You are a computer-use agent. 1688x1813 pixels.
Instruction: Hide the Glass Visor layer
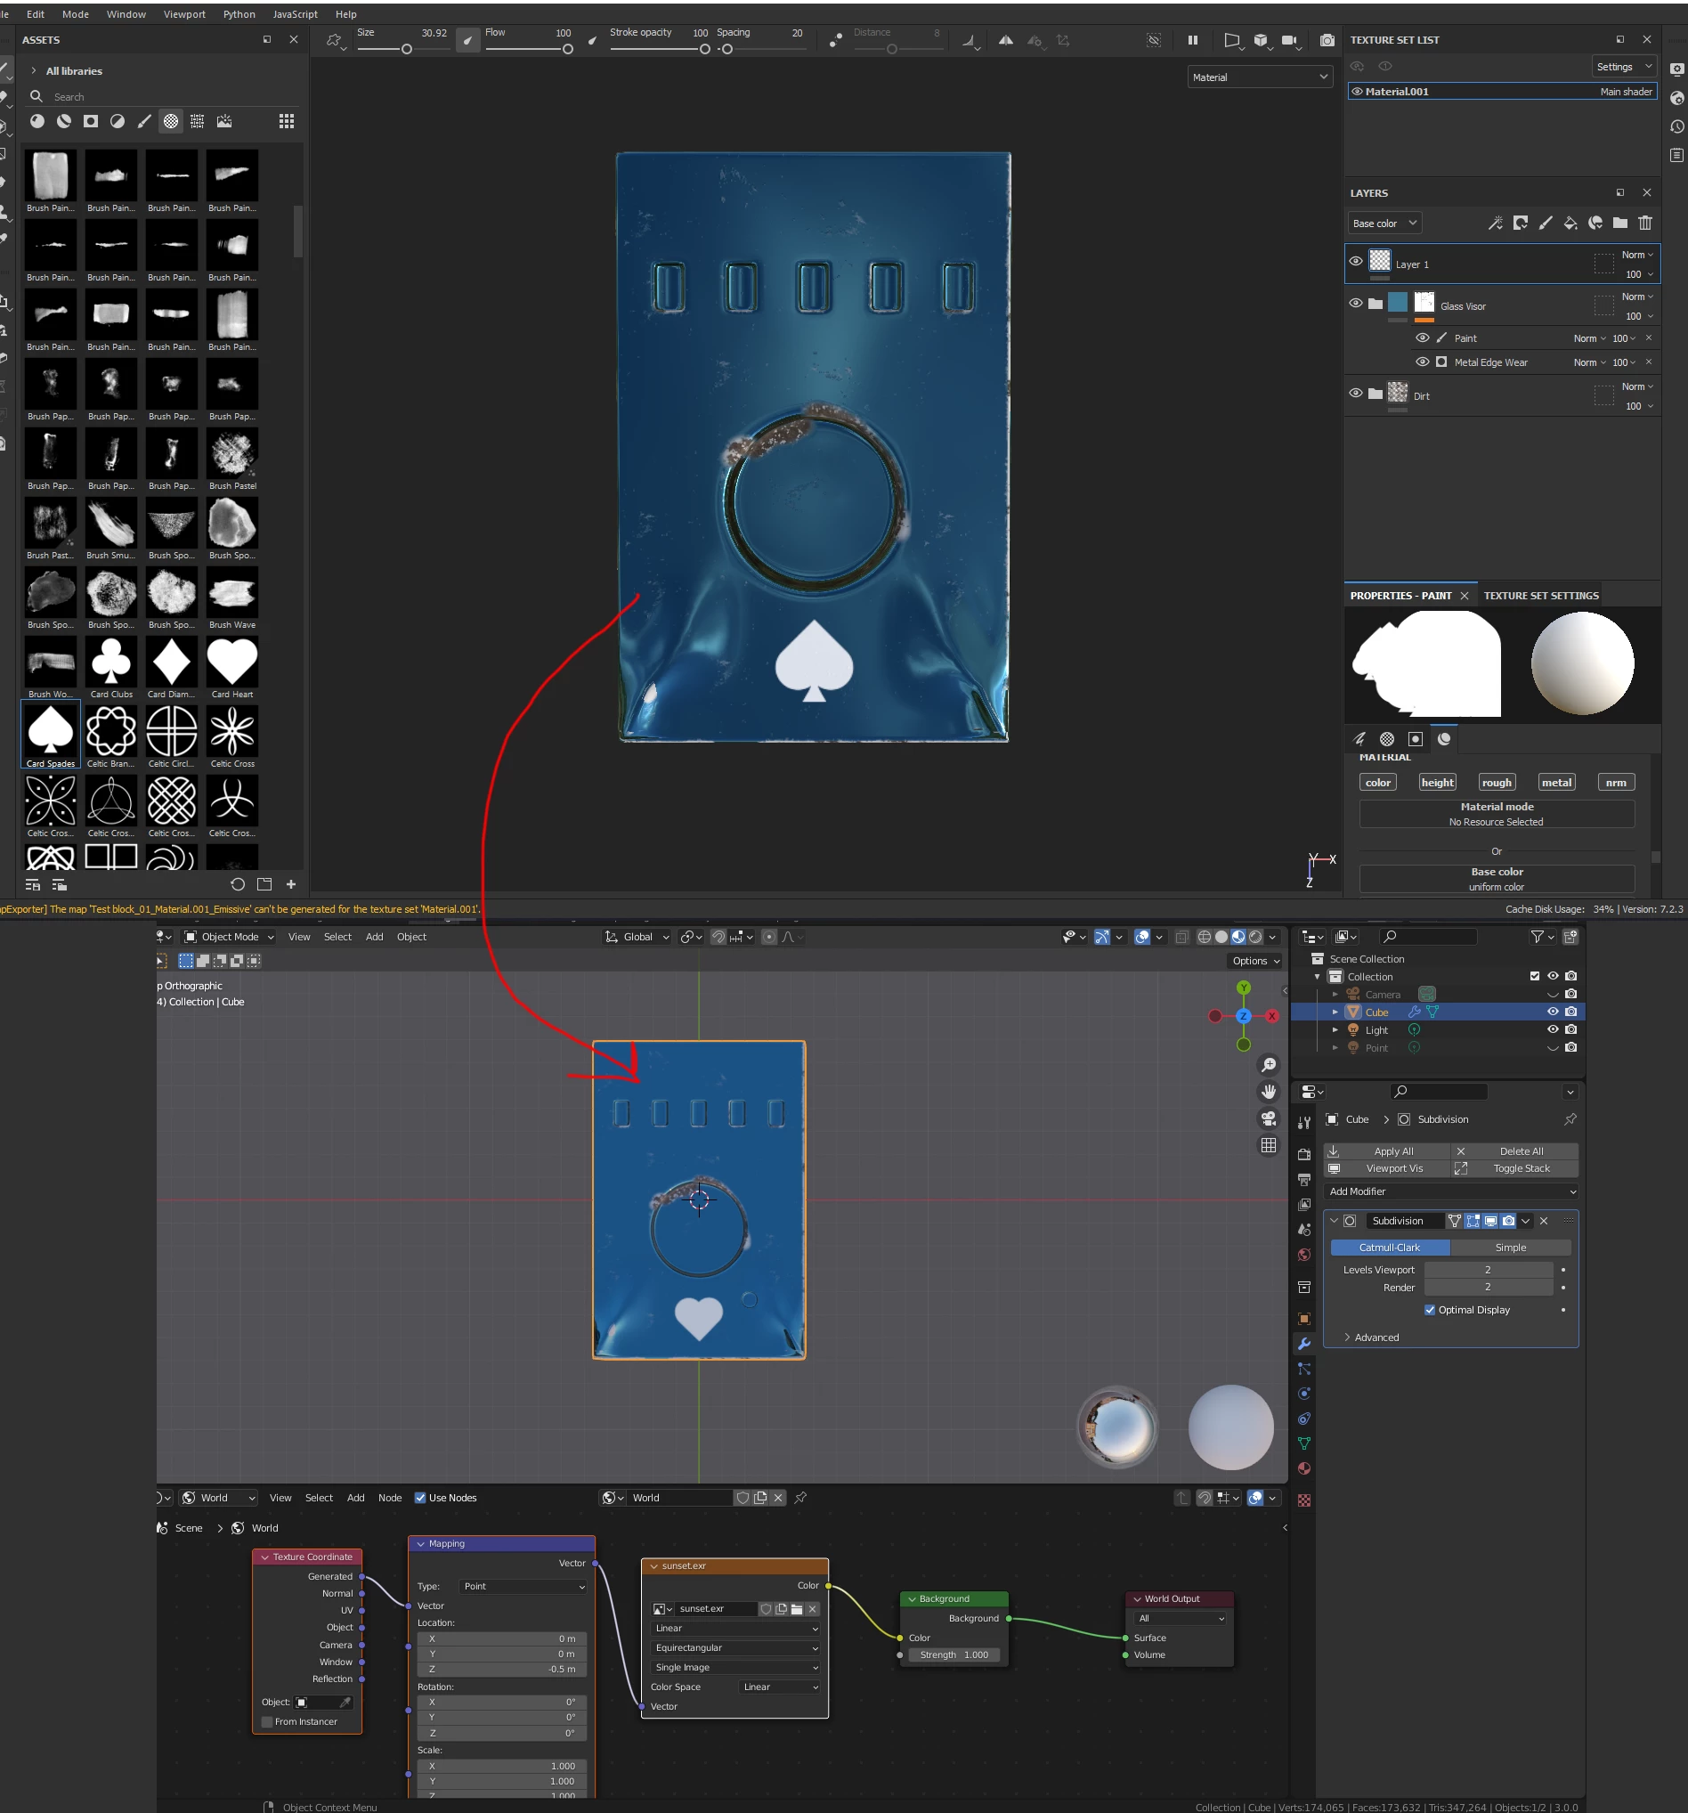1356,303
